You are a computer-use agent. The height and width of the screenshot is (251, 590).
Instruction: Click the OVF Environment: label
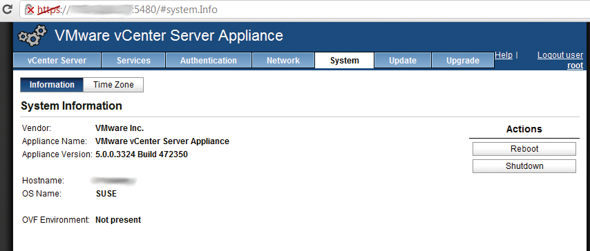(56, 220)
